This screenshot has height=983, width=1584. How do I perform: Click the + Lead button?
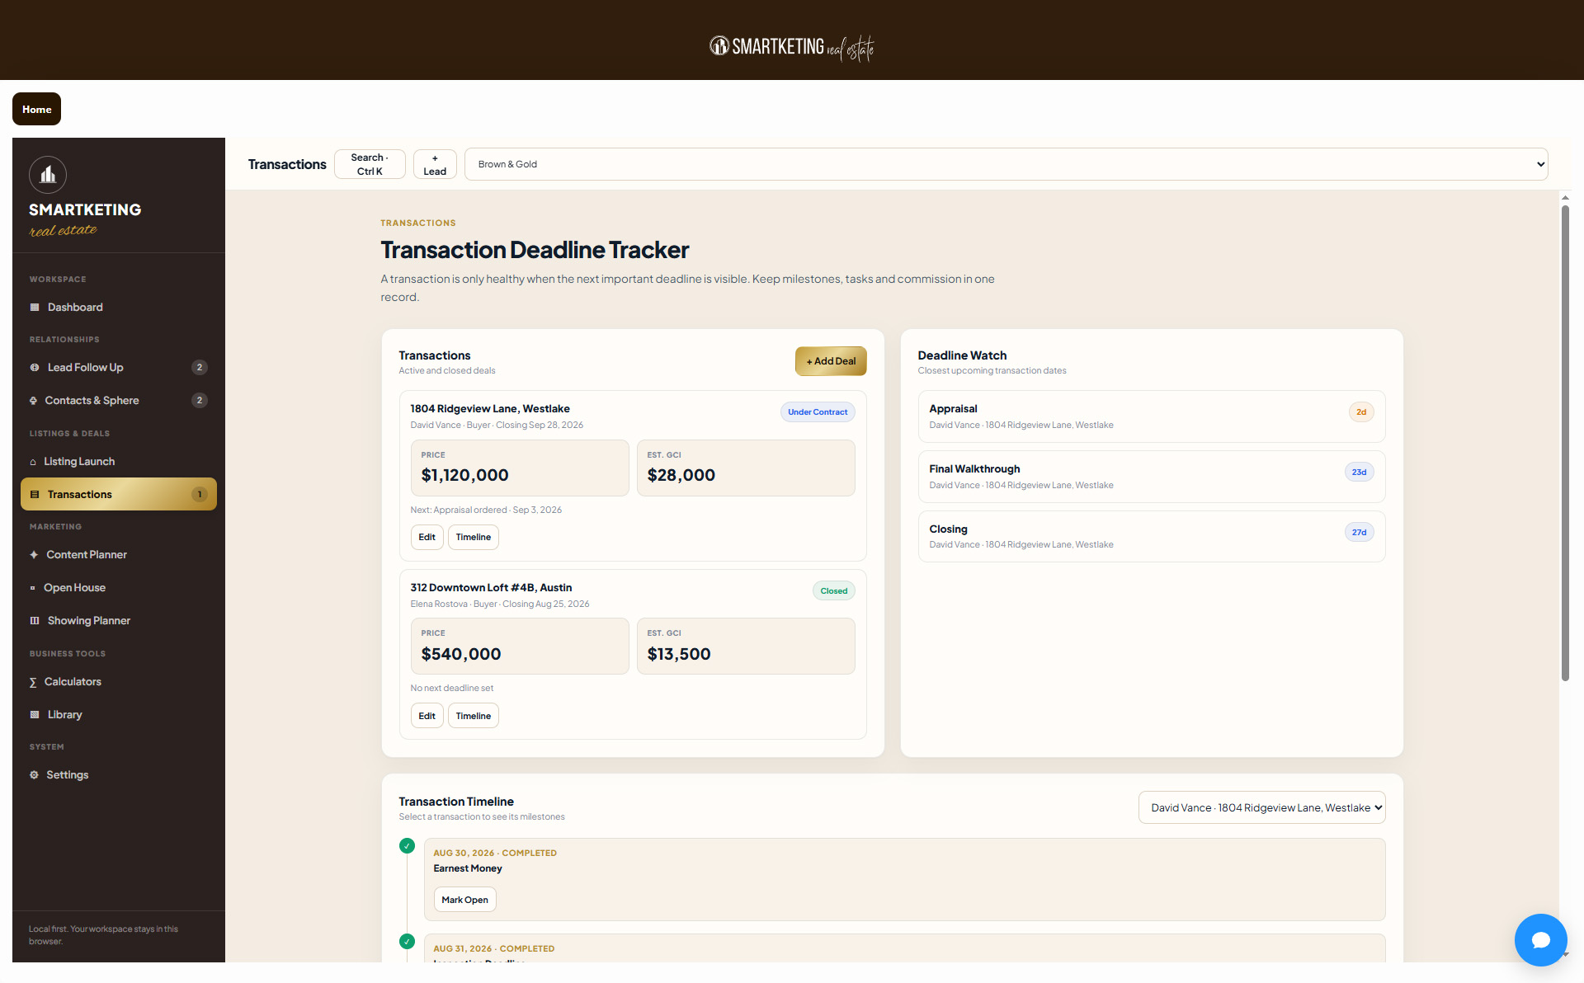click(435, 164)
